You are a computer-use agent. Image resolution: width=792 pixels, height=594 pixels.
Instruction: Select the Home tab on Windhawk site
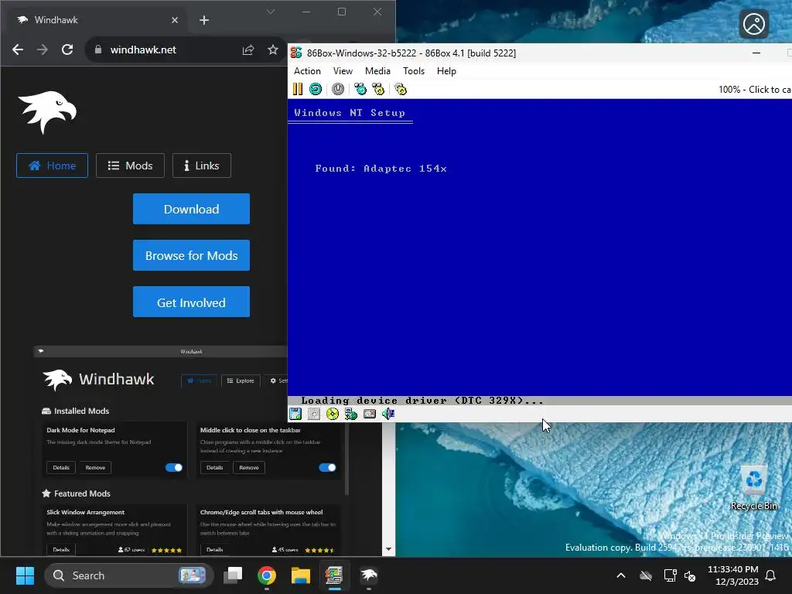tap(52, 166)
